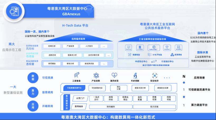Click the 透视窗 label

pos(30,64)
